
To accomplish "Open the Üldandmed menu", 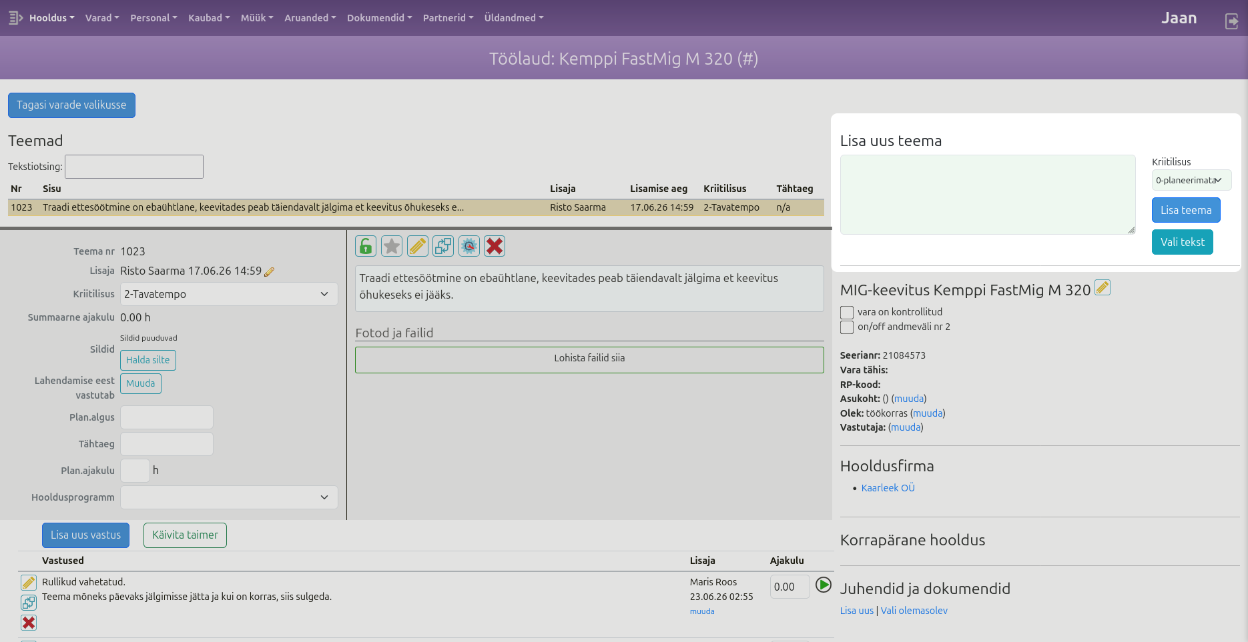I will (514, 18).
